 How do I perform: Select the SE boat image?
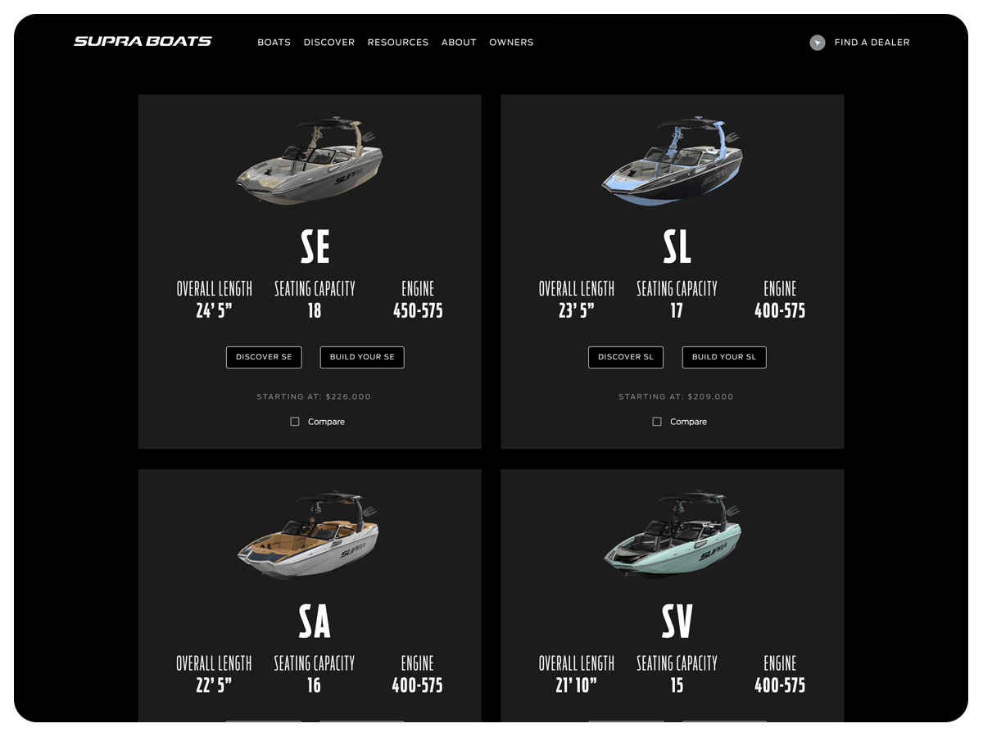point(310,160)
